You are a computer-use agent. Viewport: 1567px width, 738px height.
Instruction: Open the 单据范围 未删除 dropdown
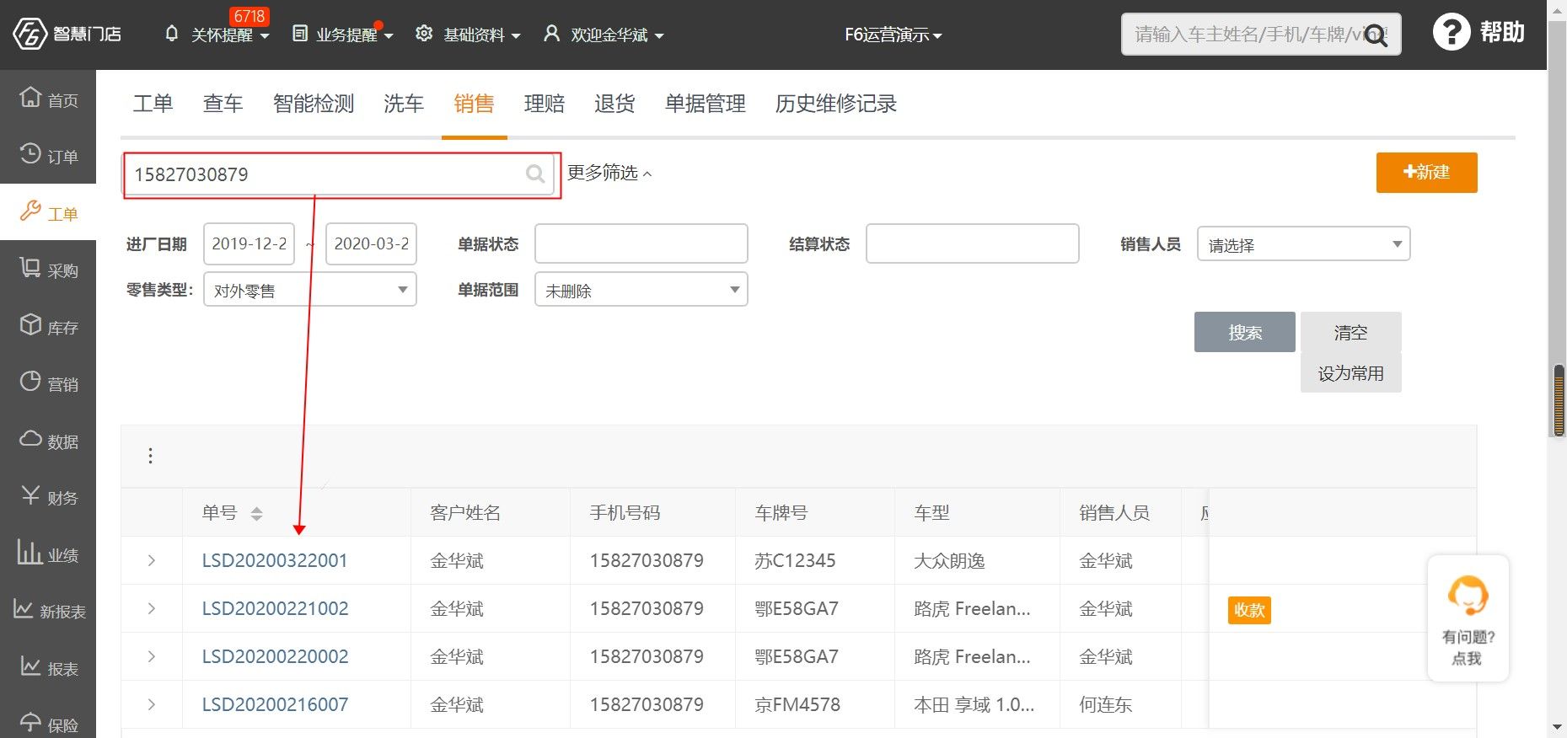pyautogui.click(x=641, y=290)
